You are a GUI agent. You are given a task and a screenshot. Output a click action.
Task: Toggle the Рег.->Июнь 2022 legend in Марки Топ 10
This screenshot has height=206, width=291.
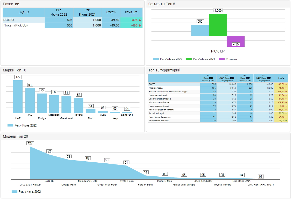(x=22, y=125)
